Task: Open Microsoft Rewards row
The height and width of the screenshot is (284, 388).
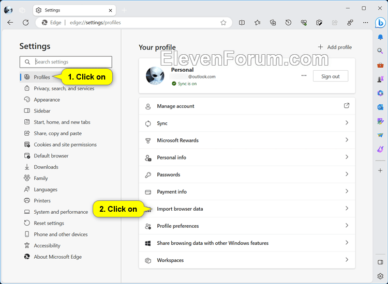Action: tap(247, 140)
